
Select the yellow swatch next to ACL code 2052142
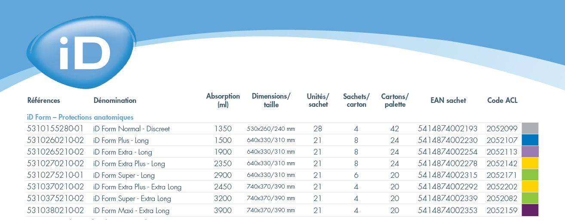(x=530, y=163)
